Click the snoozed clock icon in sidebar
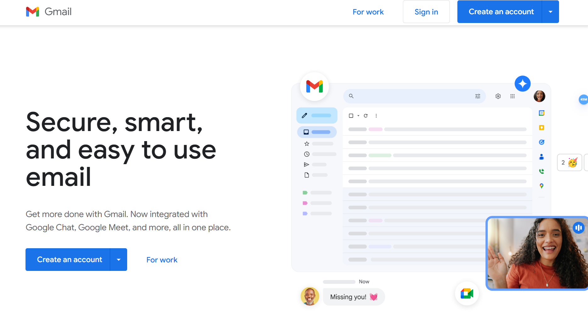The width and height of the screenshot is (588, 315). (307, 154)
